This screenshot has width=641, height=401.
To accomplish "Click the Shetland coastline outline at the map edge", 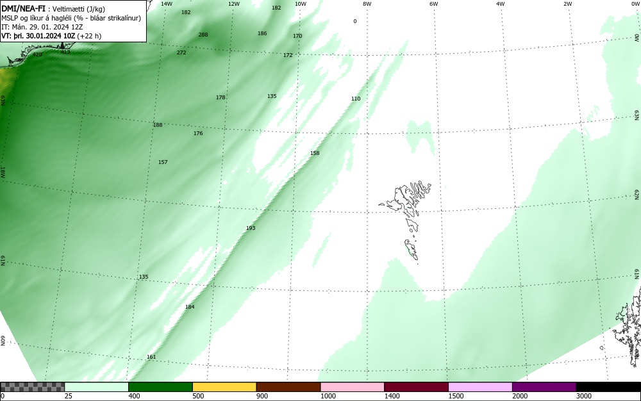I will pyautogui.click(x=628, y=327).
